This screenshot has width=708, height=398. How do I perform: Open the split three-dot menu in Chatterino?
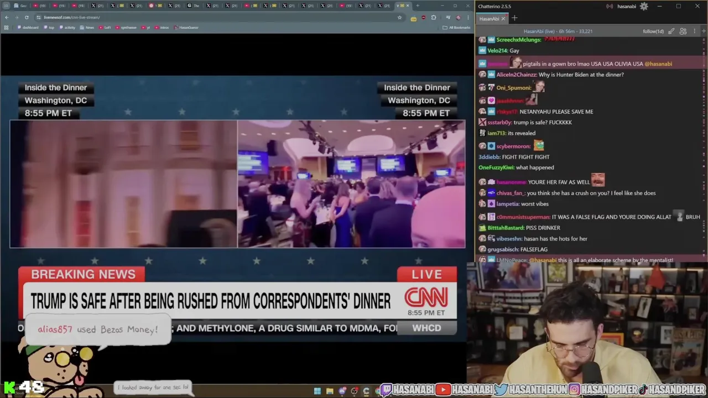tap(695, 32)
